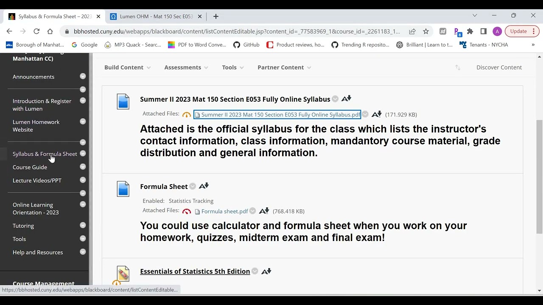
Task: Open the Extensions puzzle-piece icon
Action: 470,31
